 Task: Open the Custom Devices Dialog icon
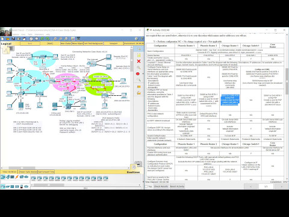pyautogui.click(x=78, y=39)
